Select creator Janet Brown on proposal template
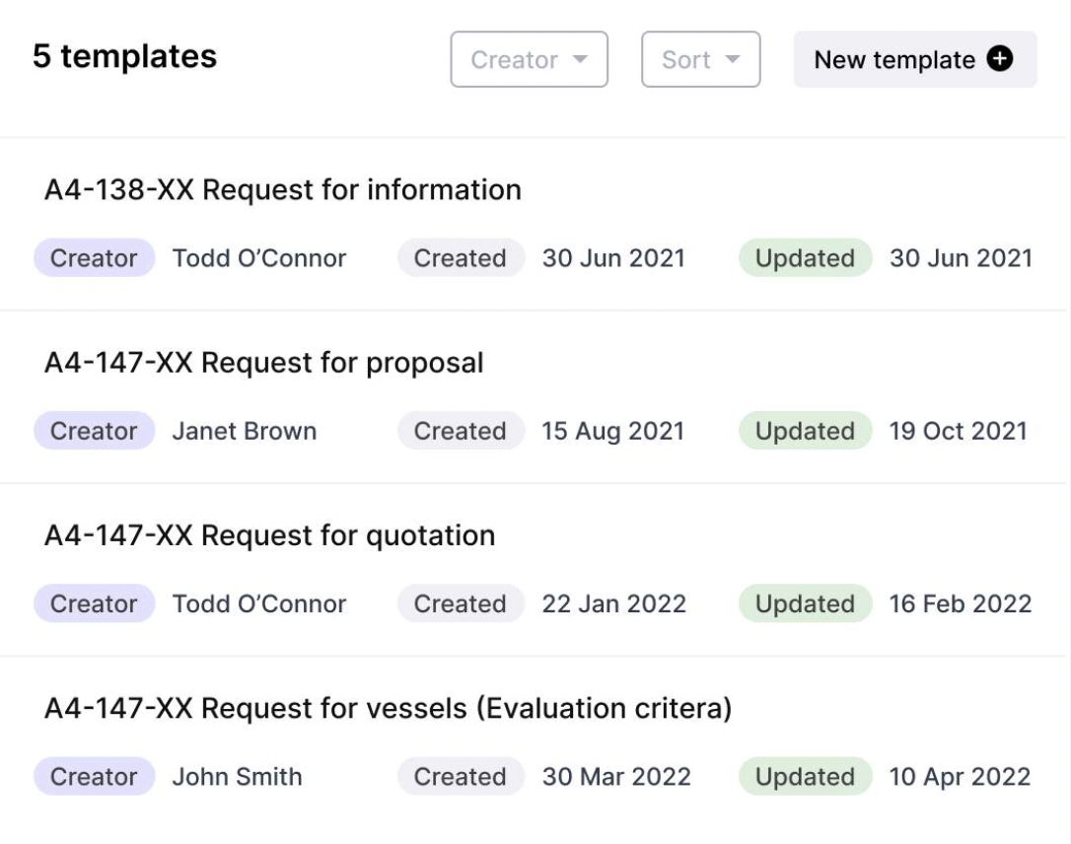The image size is (1071, 844). (243, 431)
